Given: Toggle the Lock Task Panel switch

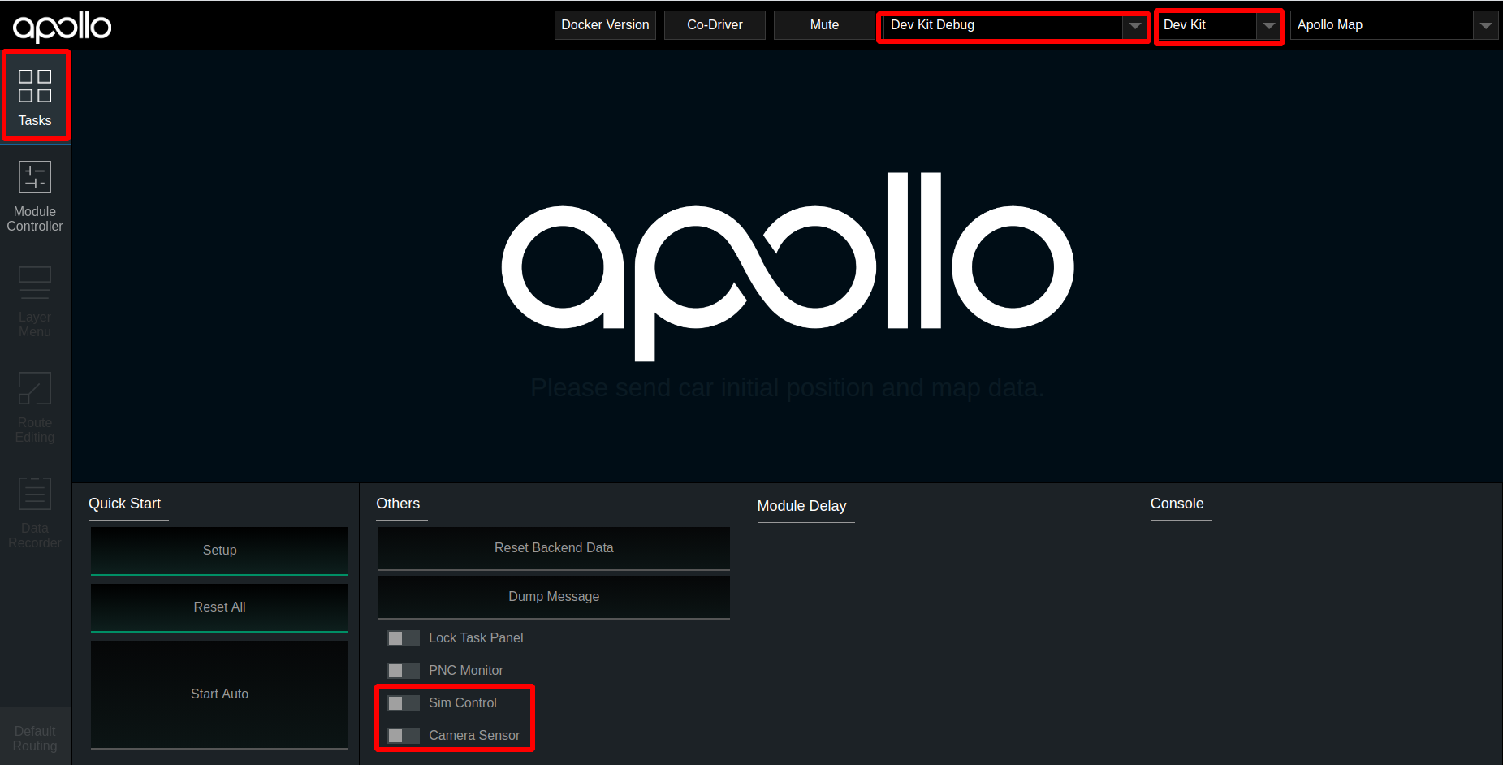Looking at the screenshot, I should (x=403, y=638).
